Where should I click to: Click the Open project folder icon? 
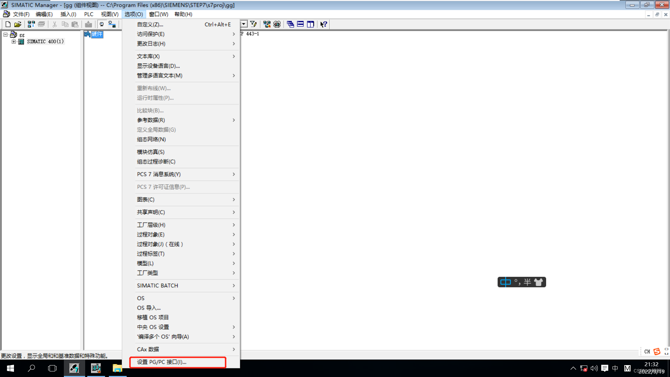pyautogui.click(x=18, y=24)
